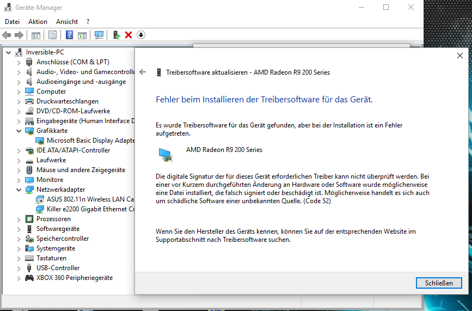Select the Computer tree item label
This screenshot has height=311, width=472.
[x=51, y=92]
